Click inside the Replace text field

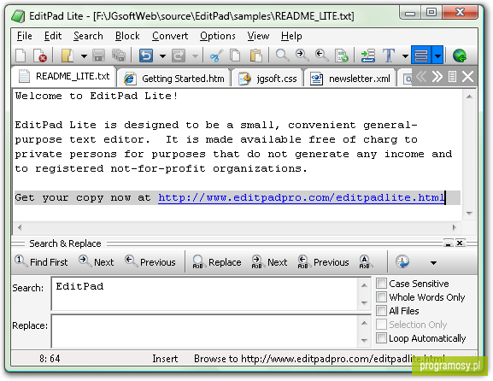pyautogui.click(x=205, y=331)
